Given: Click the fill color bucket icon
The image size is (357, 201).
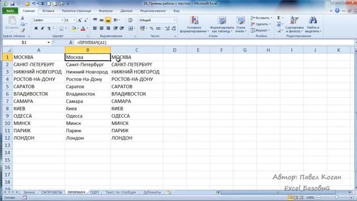Looking at the screenshot, I should tap(74, 28).
